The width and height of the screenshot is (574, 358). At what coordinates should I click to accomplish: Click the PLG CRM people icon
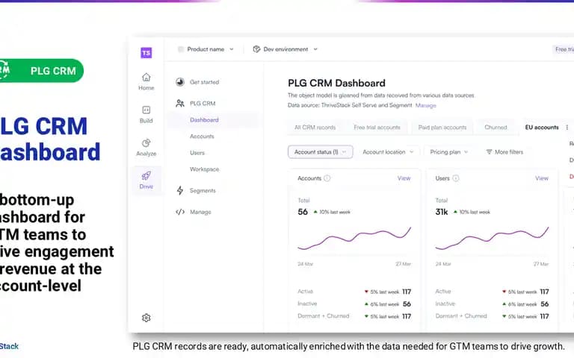(x=179, y=104)
